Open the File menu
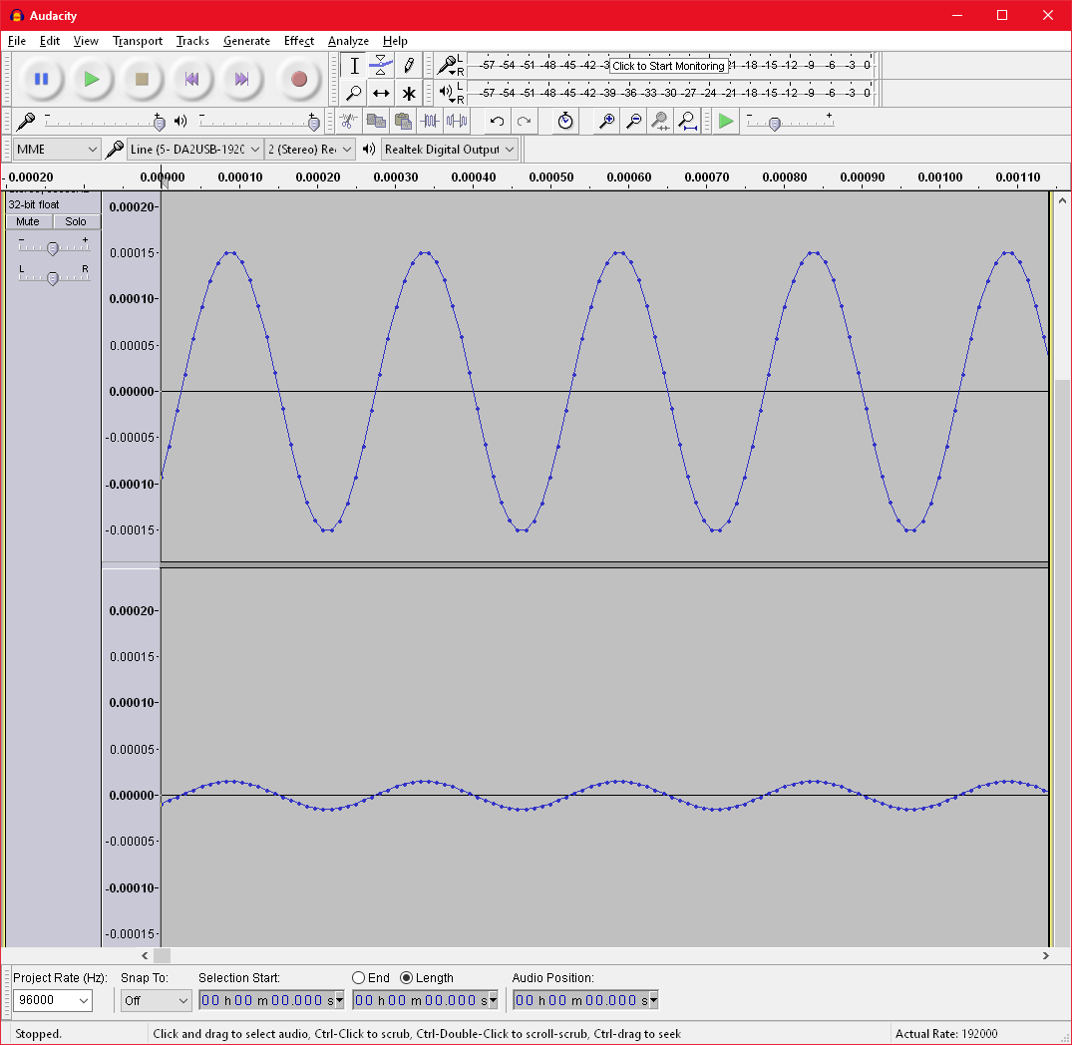The width and height of the screenshot is (1072, 1045). (16, 41)
